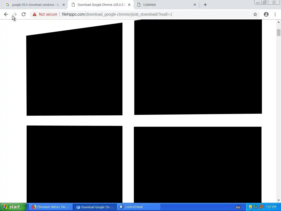
Task: Click the network connection tray icon
Action: tap(255, 207)
